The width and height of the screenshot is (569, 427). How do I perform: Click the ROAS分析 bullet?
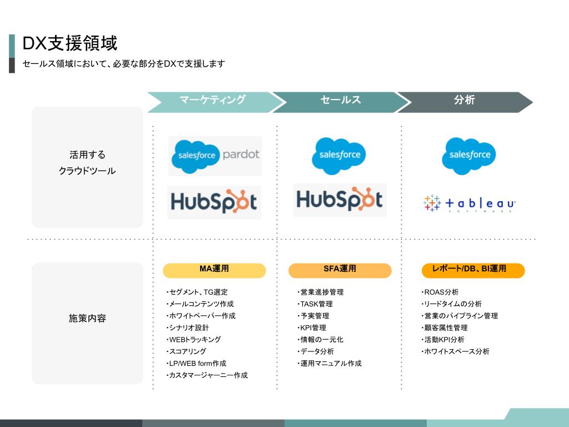(440, 292)
